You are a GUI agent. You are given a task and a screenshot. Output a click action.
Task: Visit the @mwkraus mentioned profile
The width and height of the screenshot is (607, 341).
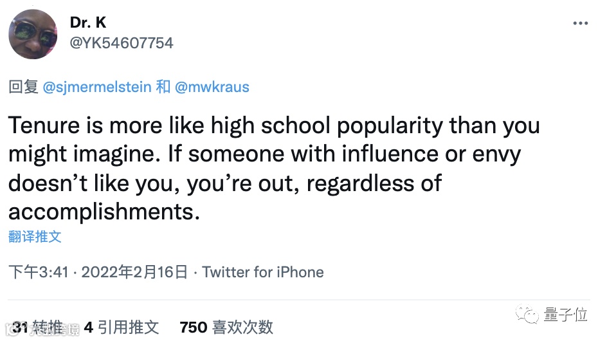point(212,87)
